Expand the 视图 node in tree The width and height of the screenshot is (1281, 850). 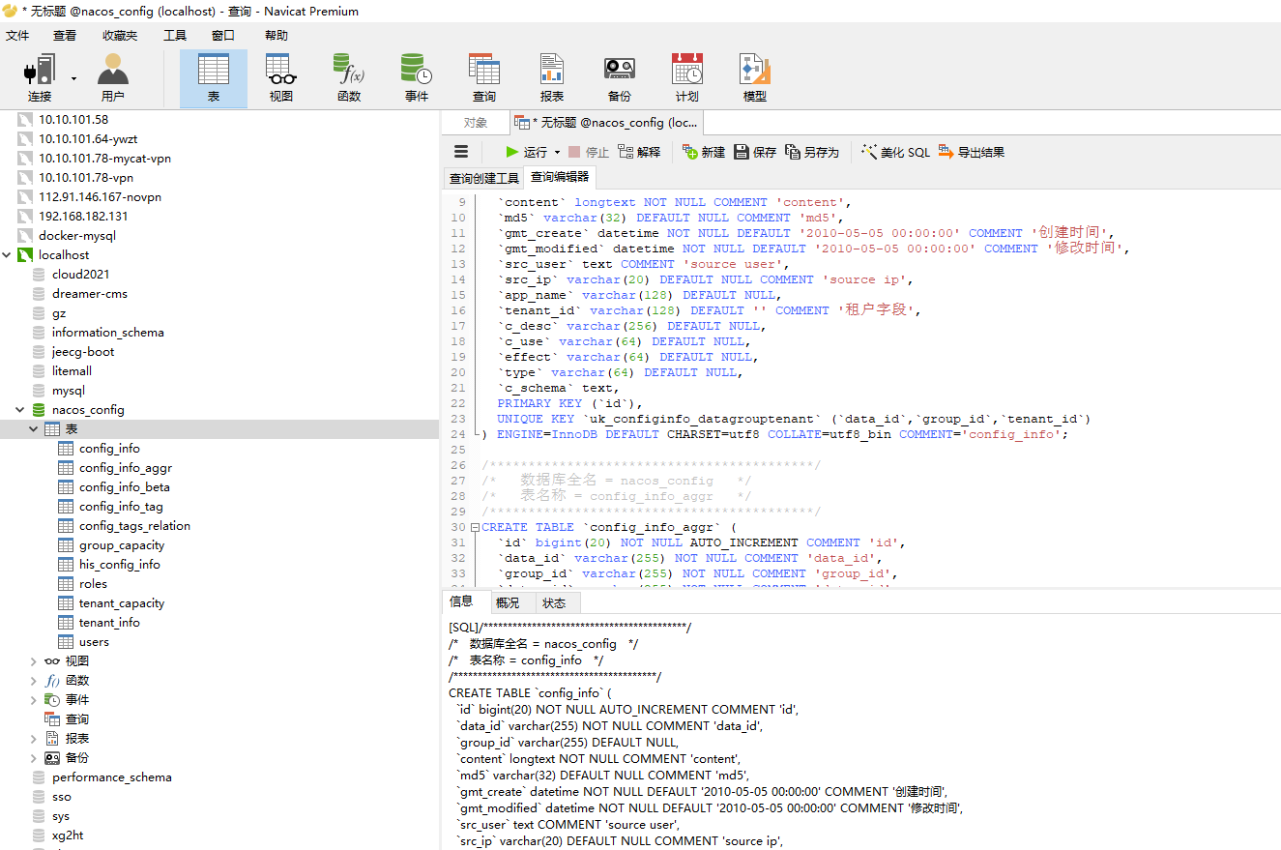(34, 661)
